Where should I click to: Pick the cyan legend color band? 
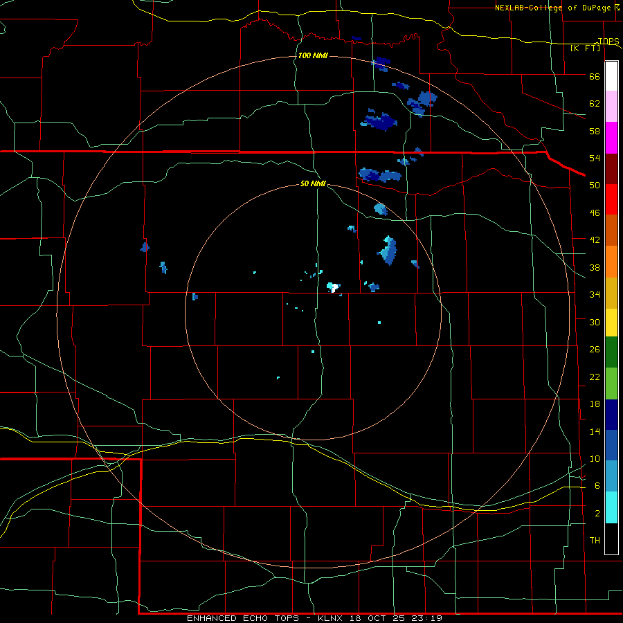pyautogui.click(x=611, y=507)
